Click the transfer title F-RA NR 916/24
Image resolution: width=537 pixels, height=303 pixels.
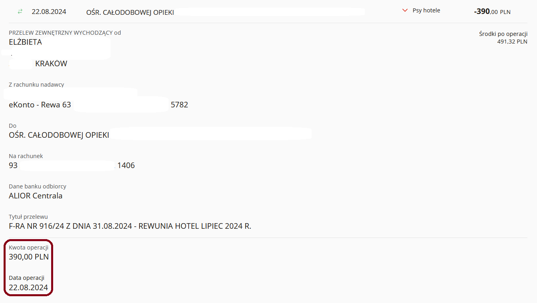(130, 226)
